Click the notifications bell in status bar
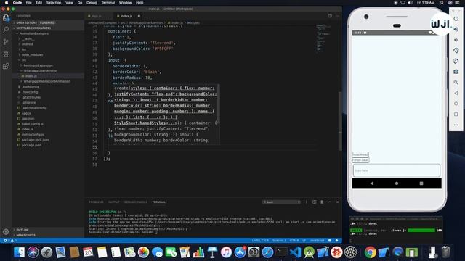The width and height of the screenshot is (465, 261). pos(336,240)
